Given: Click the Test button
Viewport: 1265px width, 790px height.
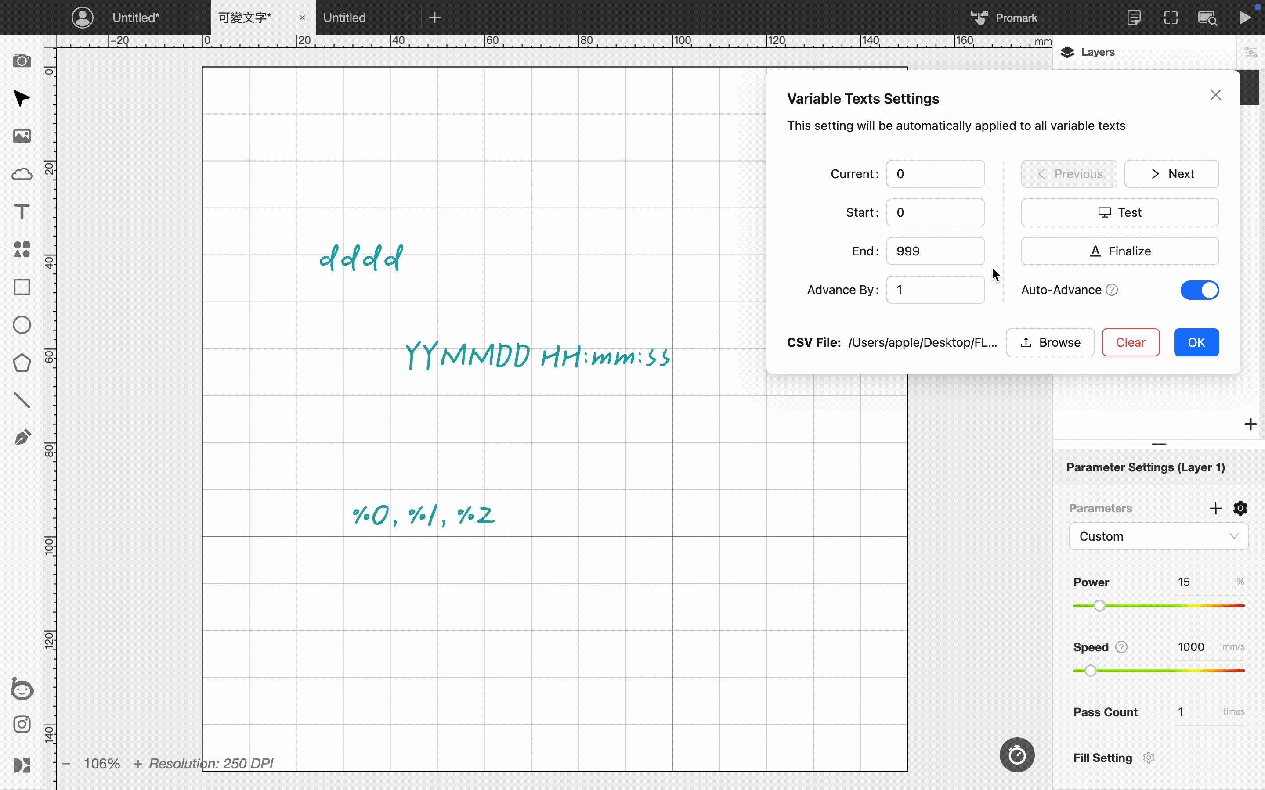Looking at the screenshot, I should click(1120, 213).
